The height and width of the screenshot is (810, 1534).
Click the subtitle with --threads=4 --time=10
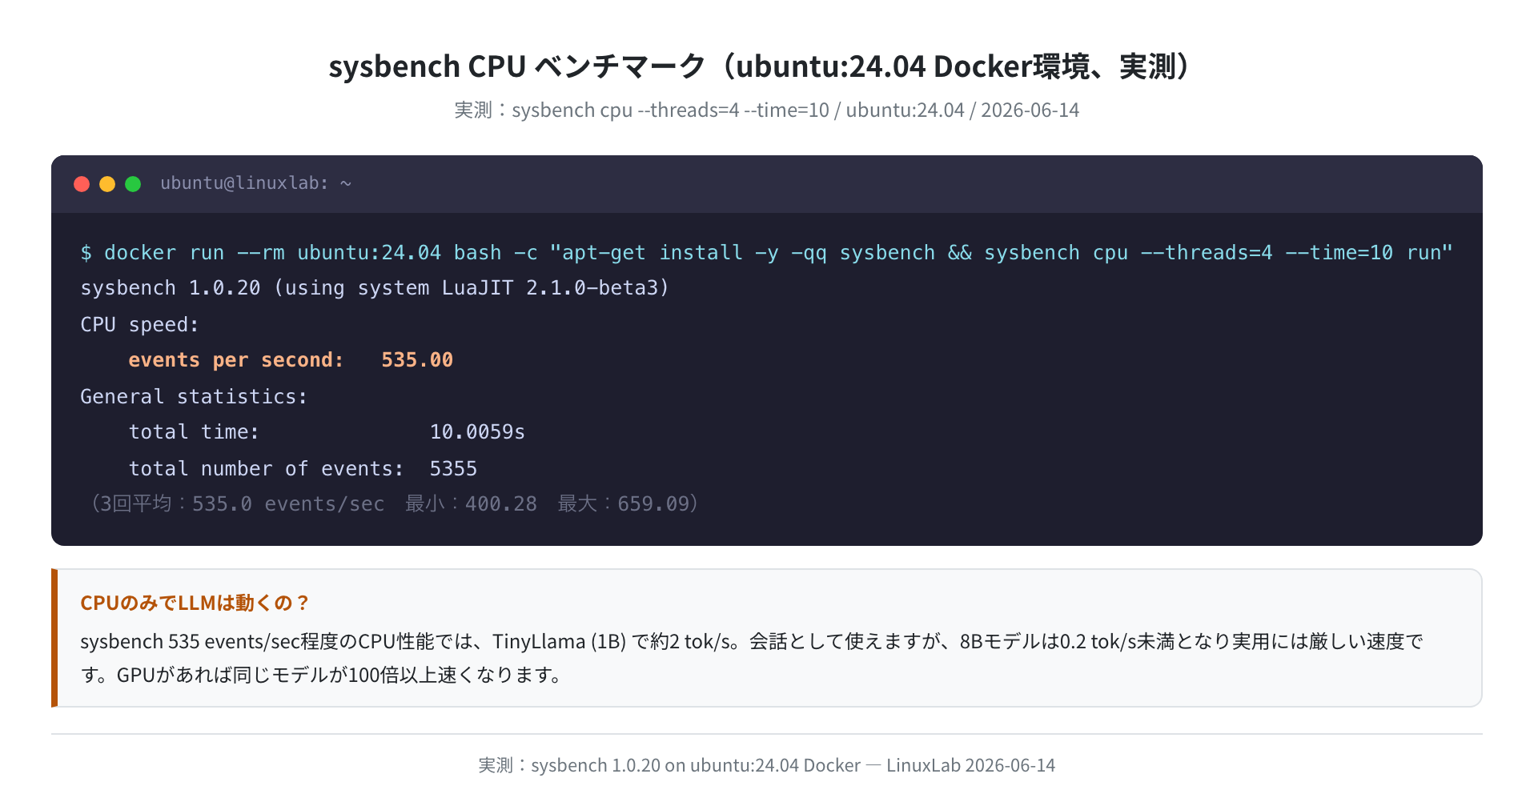point(767,110)
